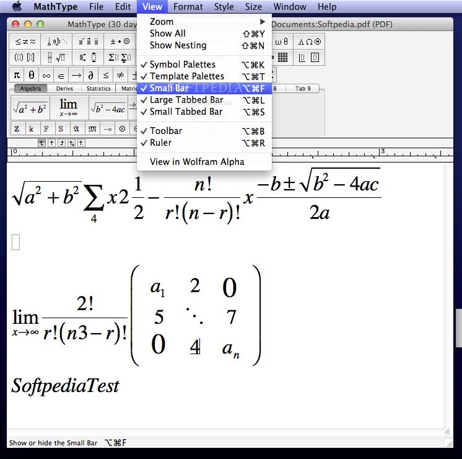Screen dimensions: 462x459
Task: Insert the bold k symbol
Action: click(31, 128)
